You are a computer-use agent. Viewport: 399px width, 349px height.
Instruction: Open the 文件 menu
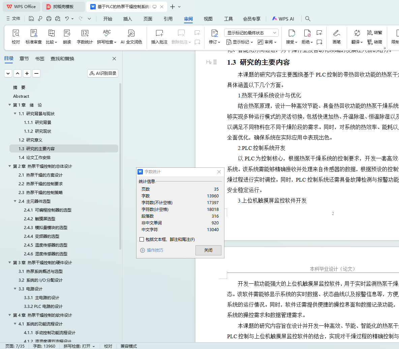13,19
